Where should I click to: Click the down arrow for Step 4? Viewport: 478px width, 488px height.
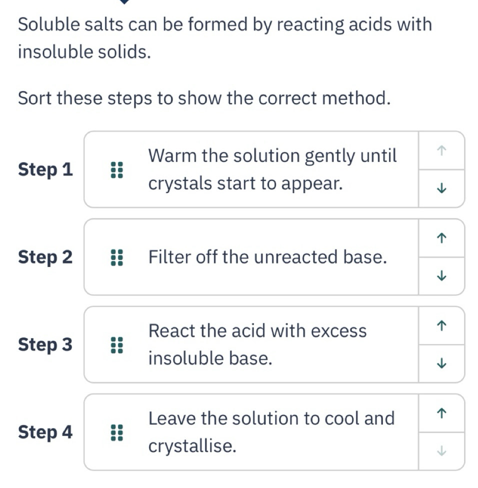pos(441,450)
